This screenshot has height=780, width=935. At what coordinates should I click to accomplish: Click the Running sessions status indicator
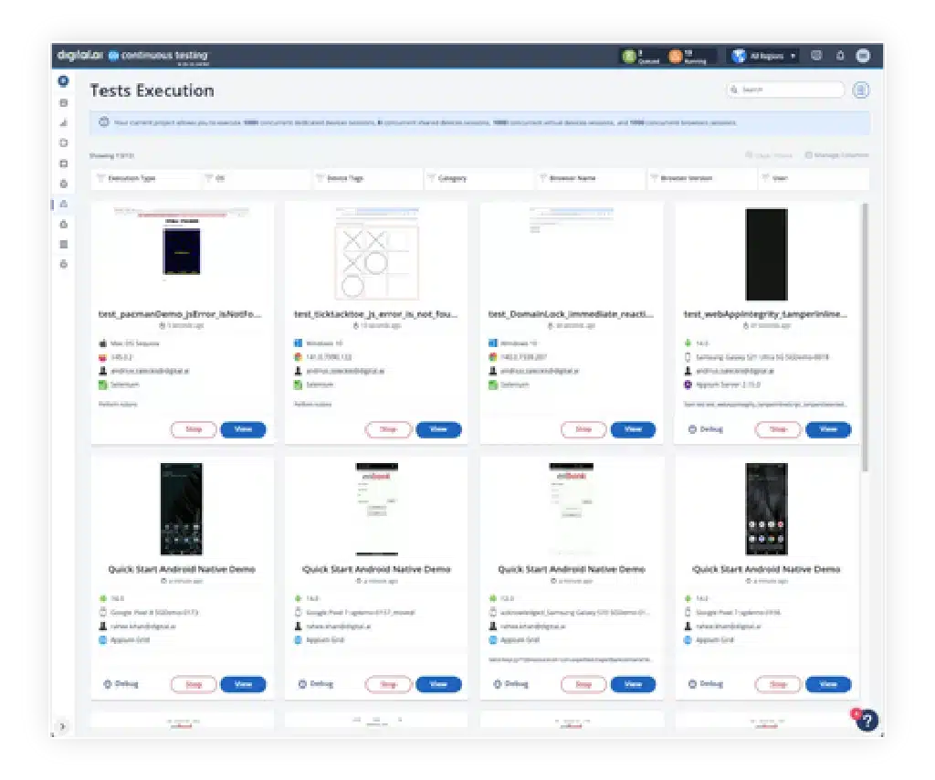(687, 56)
